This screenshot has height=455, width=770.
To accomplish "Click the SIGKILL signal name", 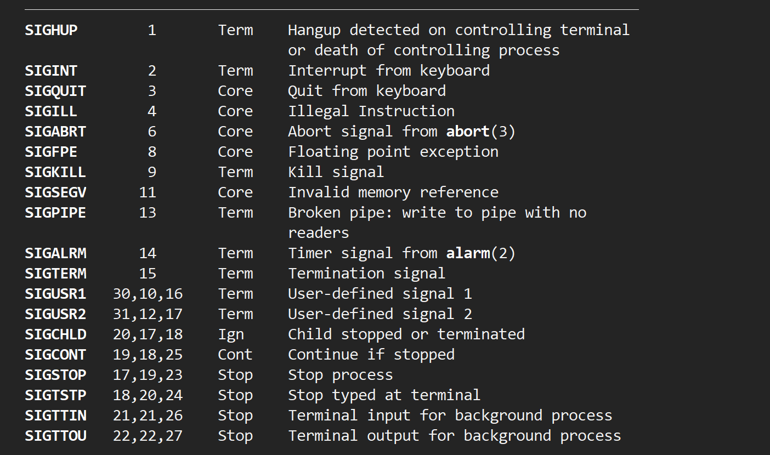I will click(x=55, y=172).
